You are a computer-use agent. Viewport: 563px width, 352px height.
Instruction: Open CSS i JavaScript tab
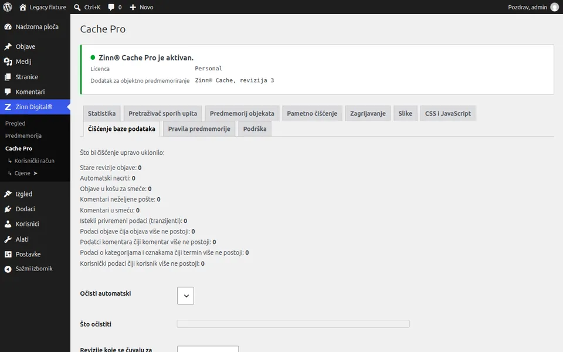point(448,113)
